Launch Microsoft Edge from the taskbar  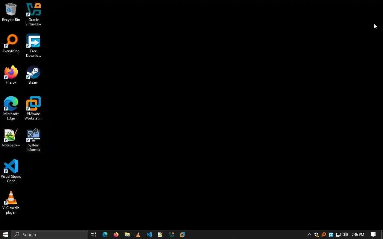(x=105, y=235)
